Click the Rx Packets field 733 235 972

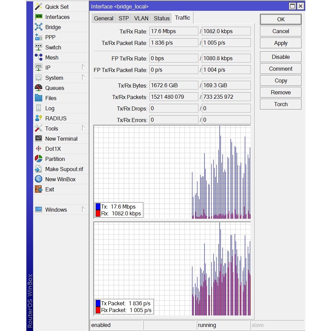(x=226, y=97)
